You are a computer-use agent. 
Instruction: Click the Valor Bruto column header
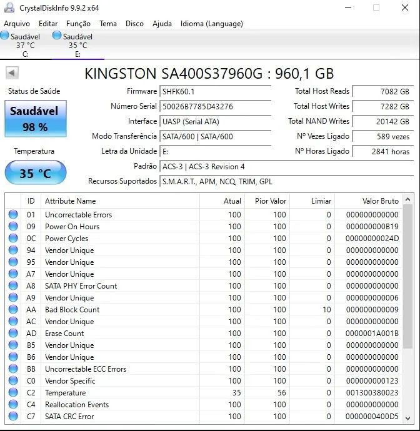click(368, 201)
